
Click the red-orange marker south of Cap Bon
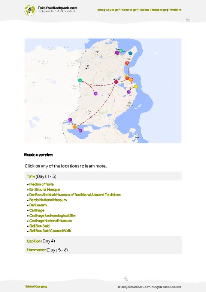[x=127, y=63]
